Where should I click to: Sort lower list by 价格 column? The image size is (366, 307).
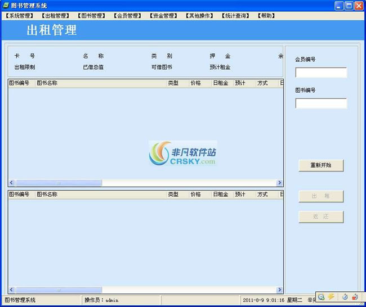tap(200, 195)
